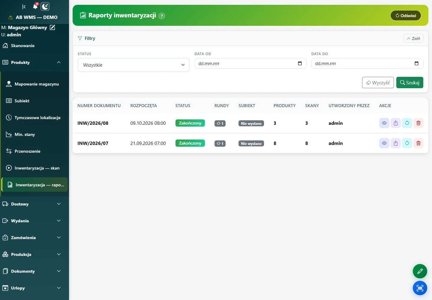Restart INW/2026/07 with refresh icon
The image size is (432, 300).
coord(407,143)
